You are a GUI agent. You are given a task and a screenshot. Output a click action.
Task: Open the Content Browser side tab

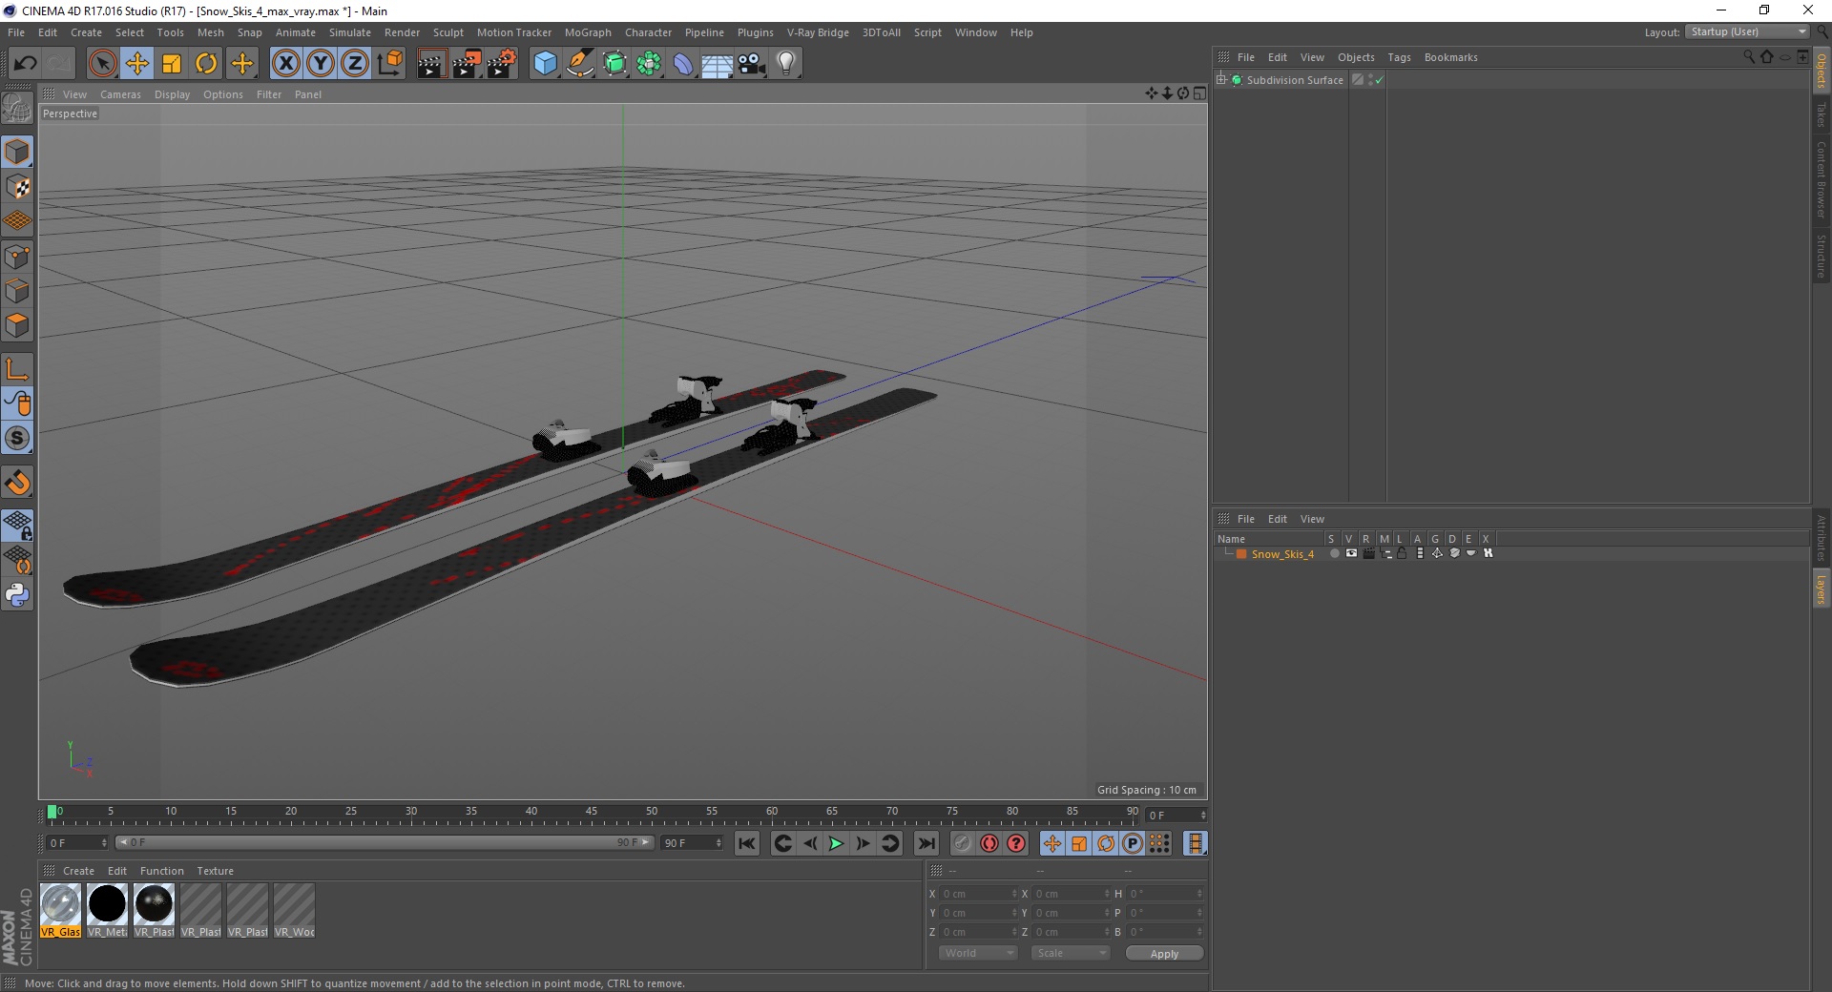point(1821,179)
